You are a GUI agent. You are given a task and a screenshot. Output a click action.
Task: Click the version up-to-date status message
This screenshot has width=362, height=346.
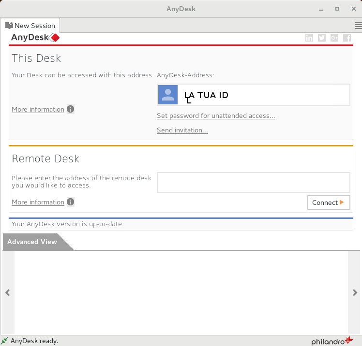(x=68, y=224)
